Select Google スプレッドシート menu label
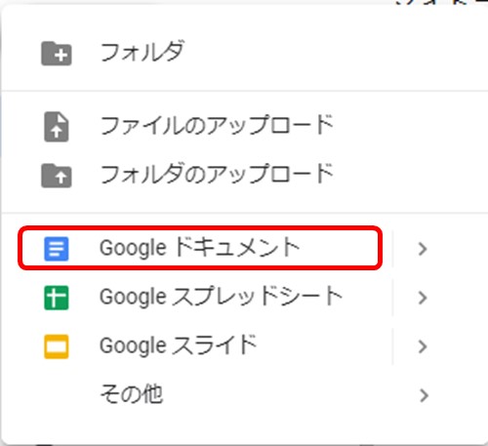Screen dimensions: 488x446 222,297
